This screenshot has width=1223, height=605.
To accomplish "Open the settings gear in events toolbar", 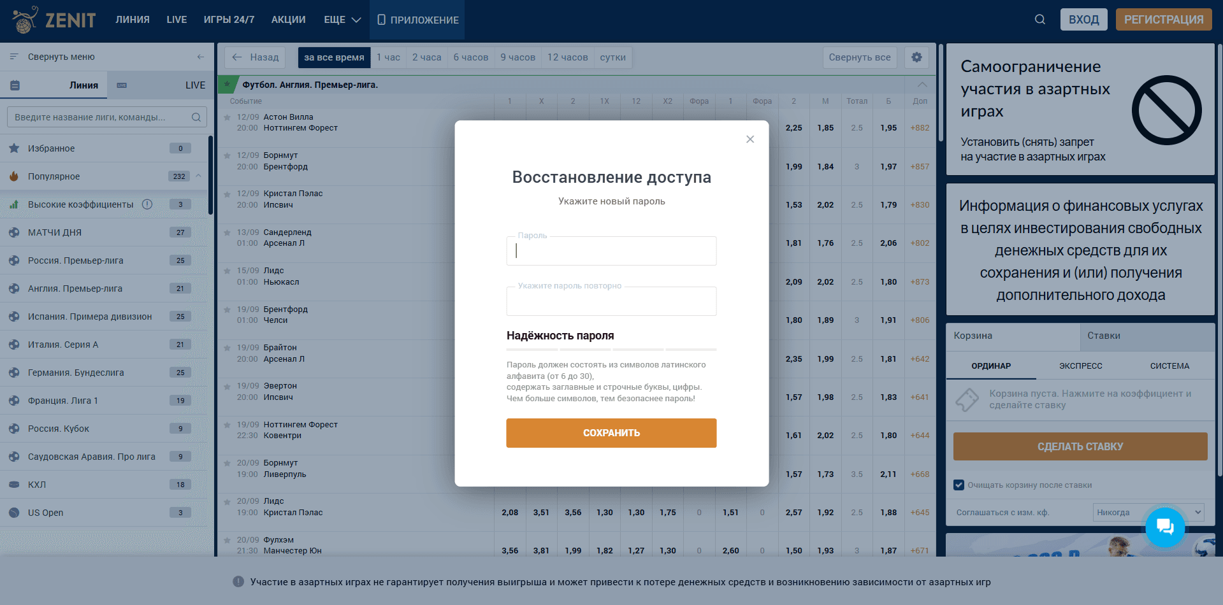I will tap(916, 57).
